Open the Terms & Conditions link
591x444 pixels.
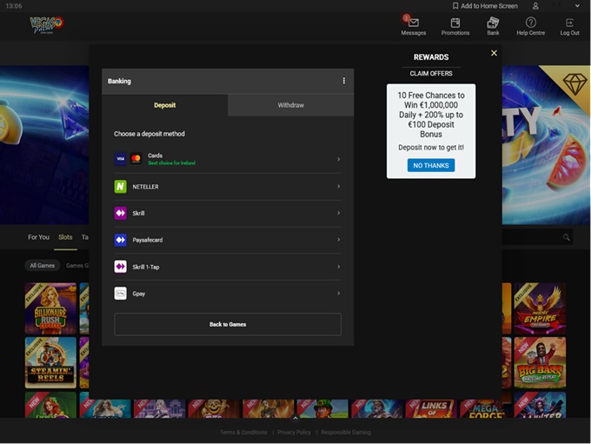(243, 432)
